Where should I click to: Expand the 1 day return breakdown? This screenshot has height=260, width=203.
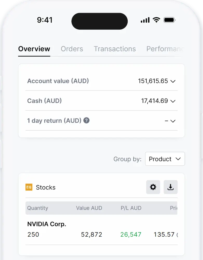(174, 121)
